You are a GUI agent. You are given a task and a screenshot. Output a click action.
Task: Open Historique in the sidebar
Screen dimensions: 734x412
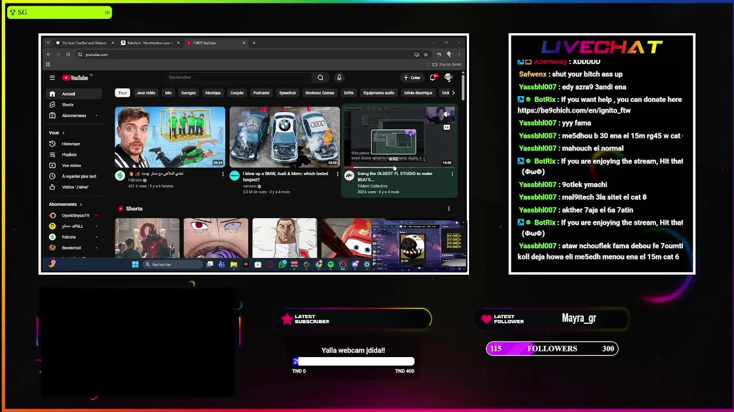click(x=74, y=144)
